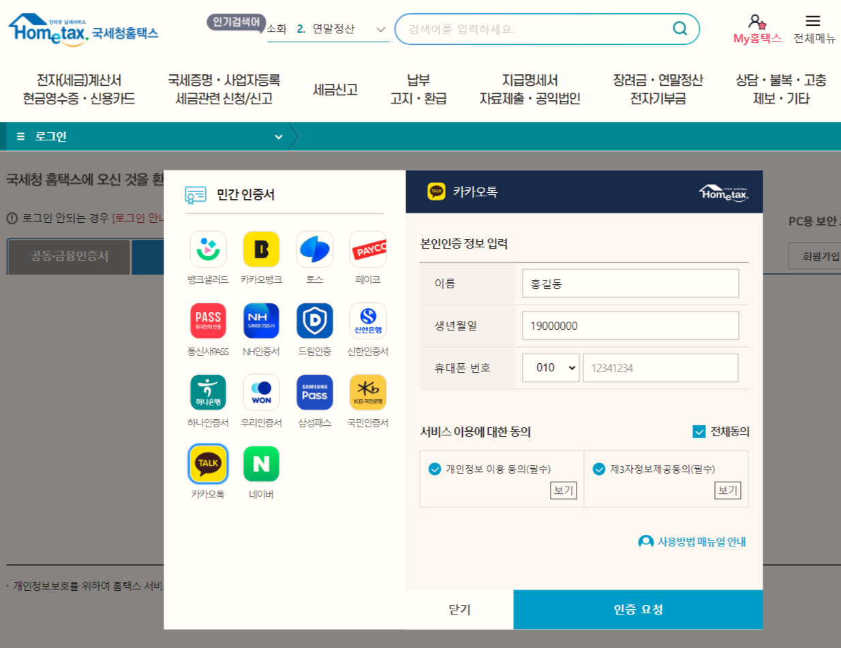The width and height of the screenshot is (841, 648).
Task: Select the 삼성패스 icon
Action: click(314, 392)
